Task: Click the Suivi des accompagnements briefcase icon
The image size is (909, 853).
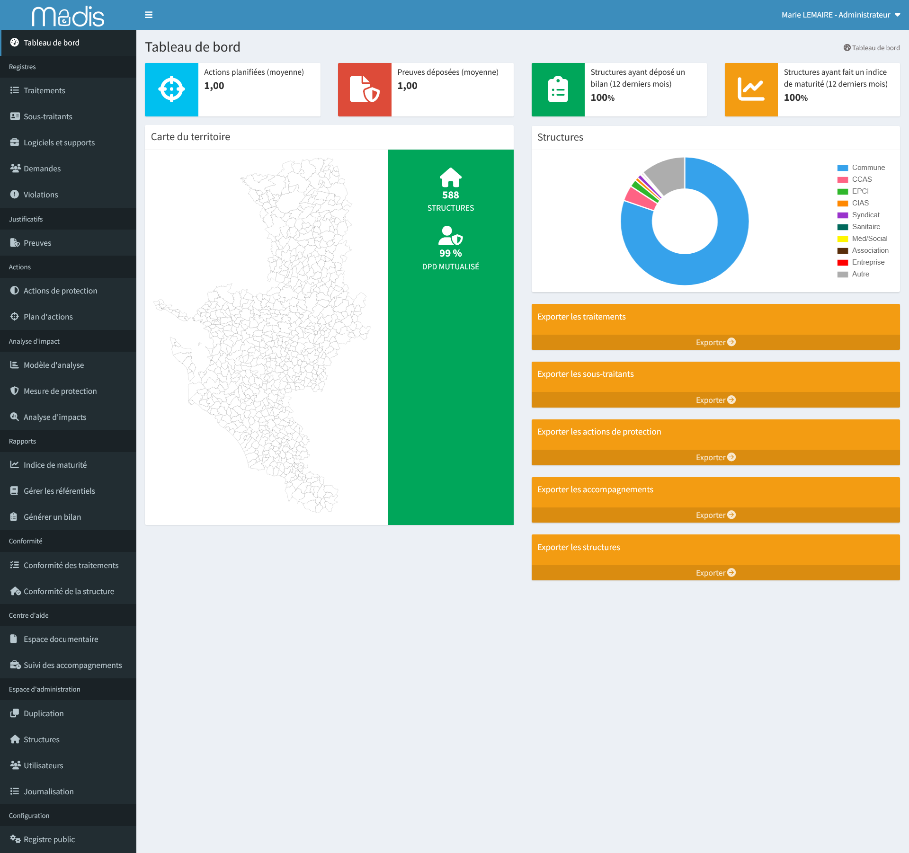Action: pyautogui.click(x=15, y=665)
